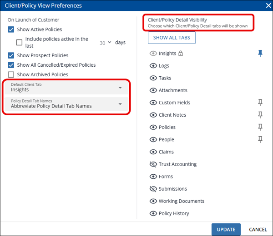Open the 30 days dropdown
Image resolution: width=273 pixels, height=236 pixels.
(106, 43)
